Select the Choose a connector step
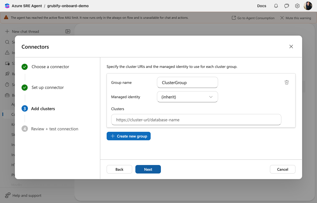This screenshot has width=317, height=203. click(x=45, y=67)
